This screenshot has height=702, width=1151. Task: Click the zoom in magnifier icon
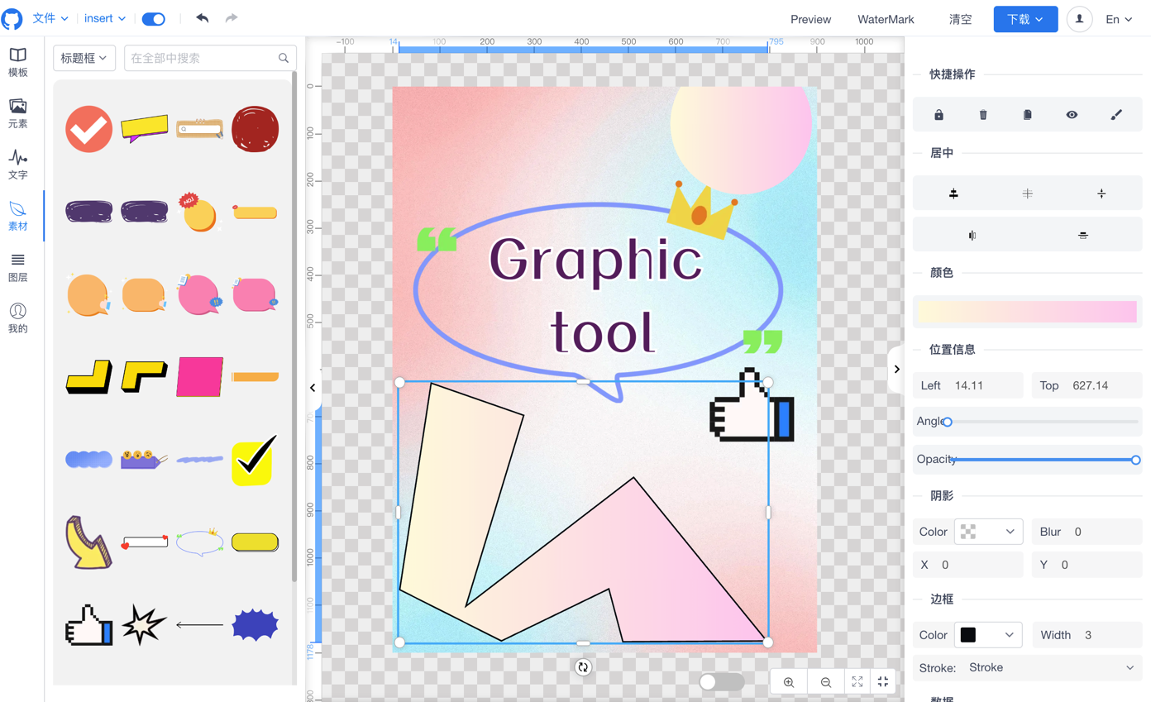click(789, 682)
